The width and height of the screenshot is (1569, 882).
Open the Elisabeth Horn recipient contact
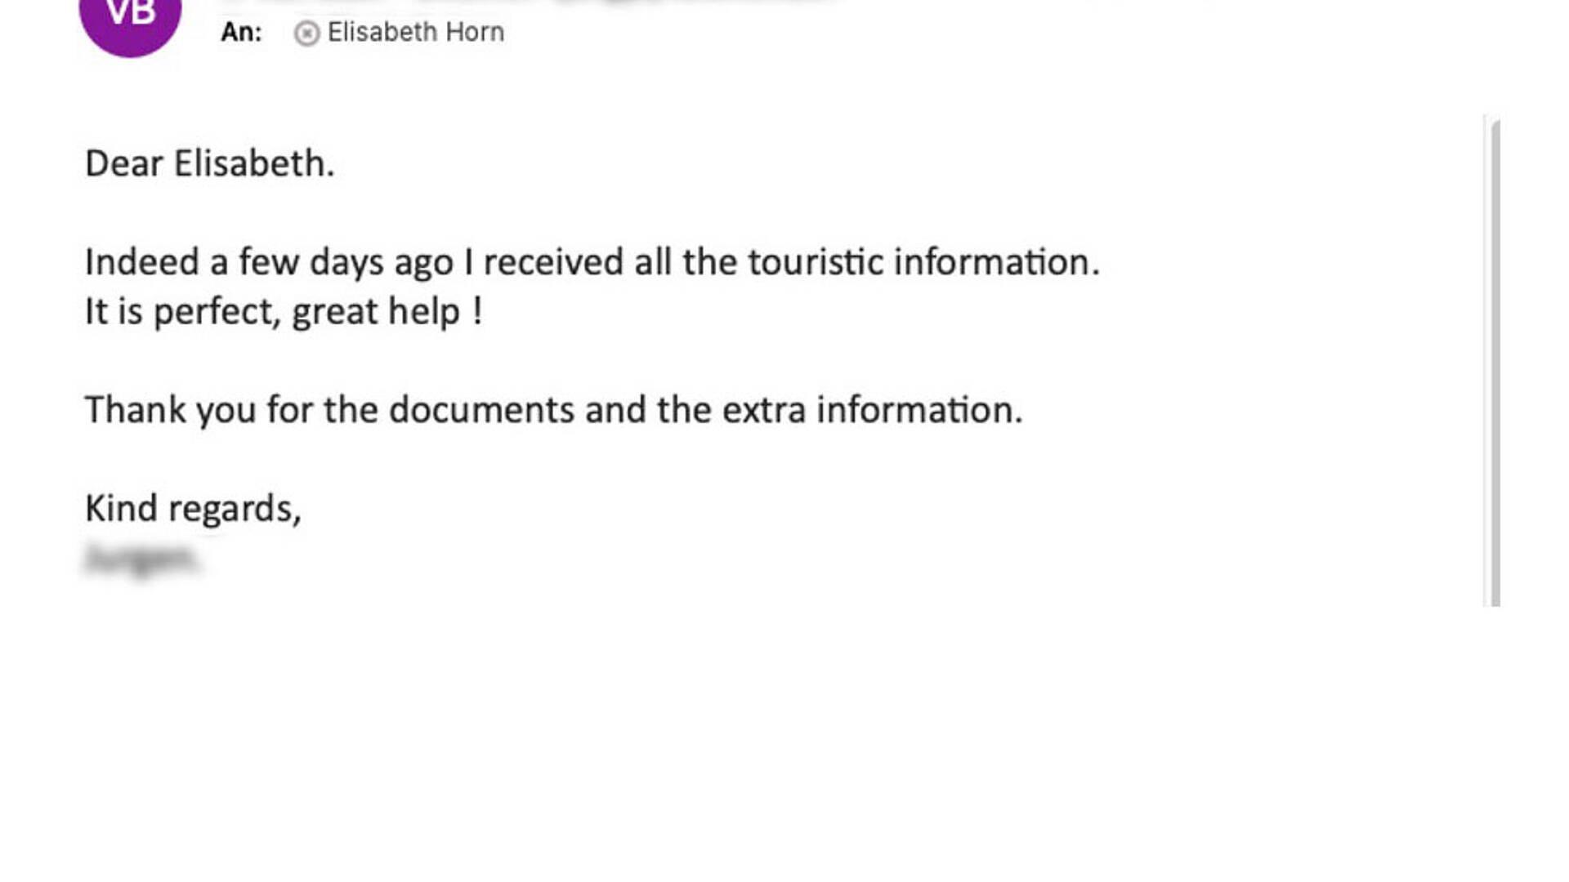pos(416,32)
